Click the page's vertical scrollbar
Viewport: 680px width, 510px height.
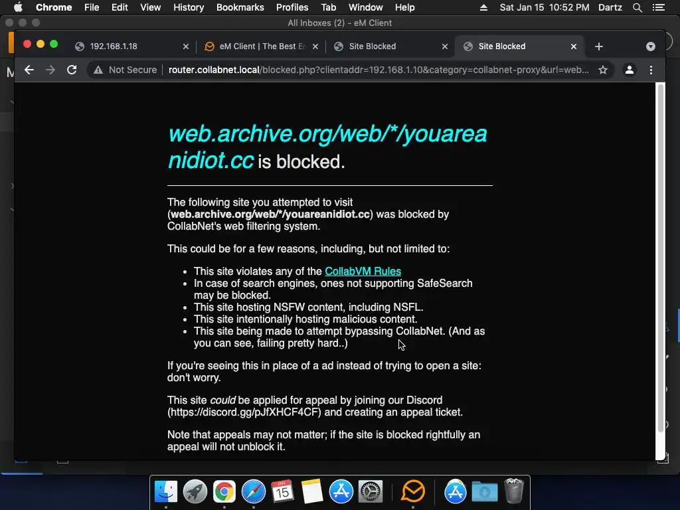661,258
